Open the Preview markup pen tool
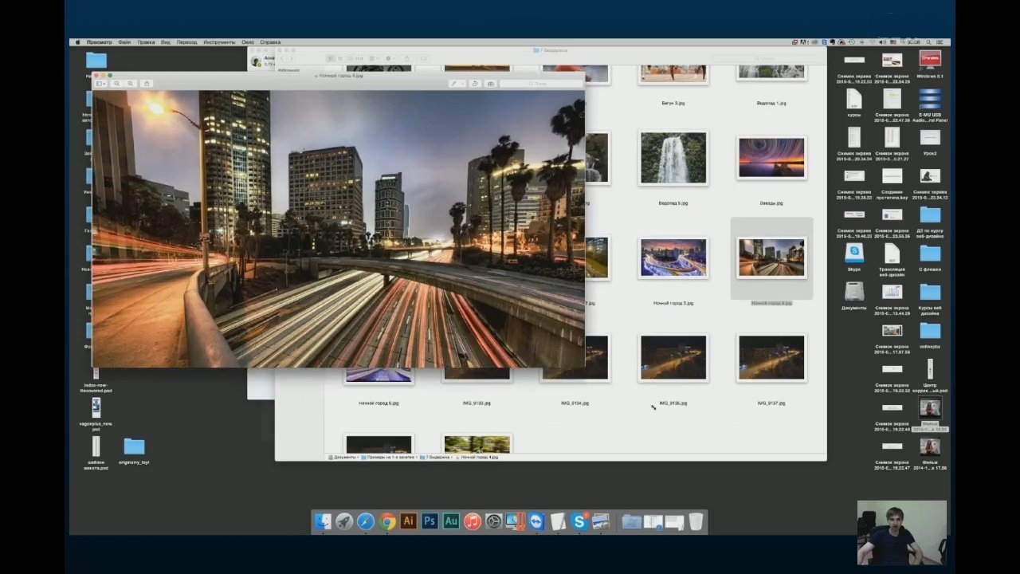The height and width of the screenshot is (574, 1020). (456, 83)
